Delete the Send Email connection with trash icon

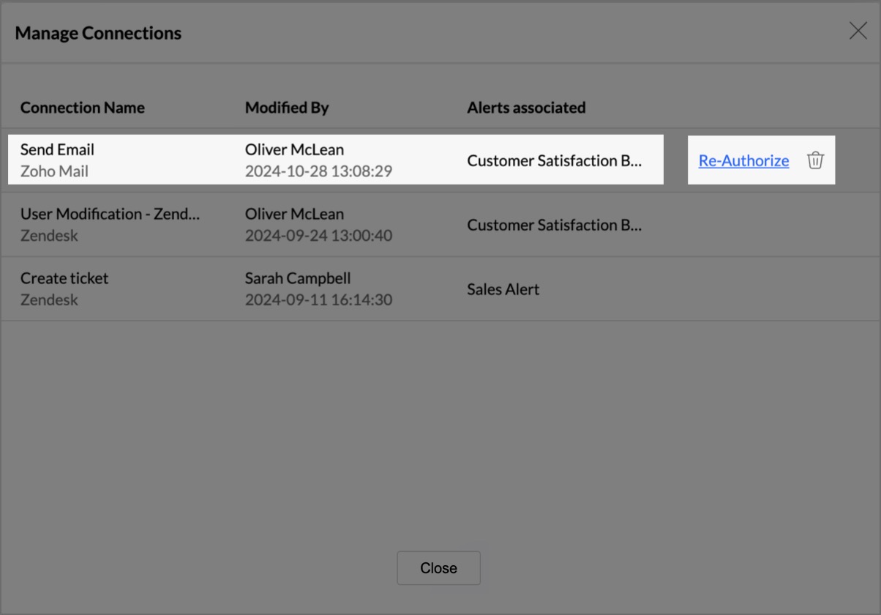coord(815,160)
